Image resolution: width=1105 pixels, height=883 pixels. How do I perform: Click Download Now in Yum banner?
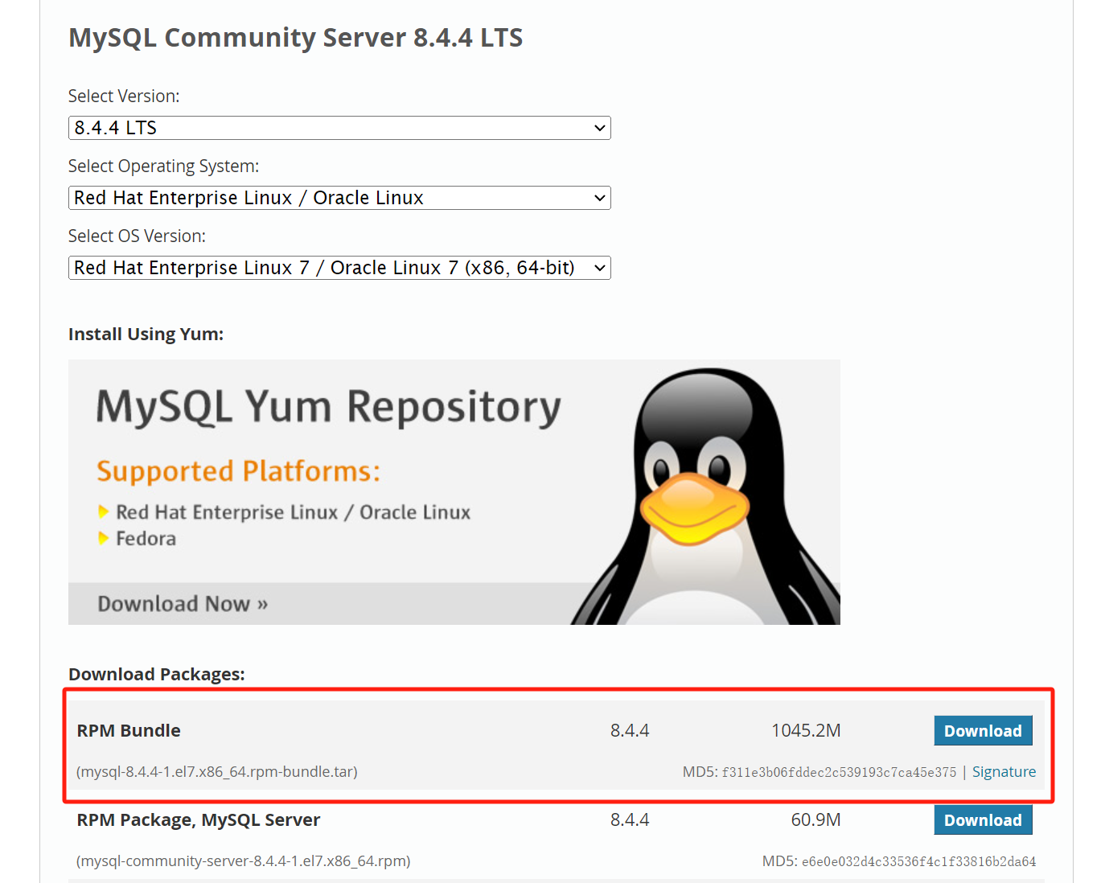pyautogui.click(x=183, y=604)
